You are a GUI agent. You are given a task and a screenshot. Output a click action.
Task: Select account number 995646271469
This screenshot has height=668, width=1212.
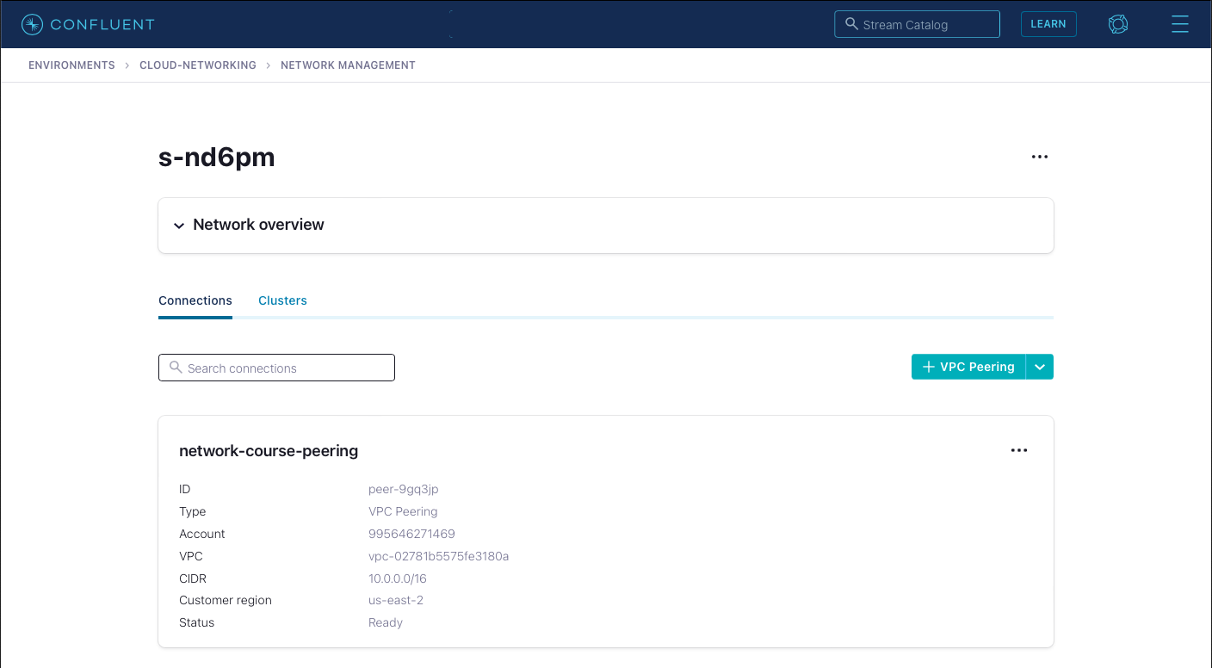click(x=411, y=534)
